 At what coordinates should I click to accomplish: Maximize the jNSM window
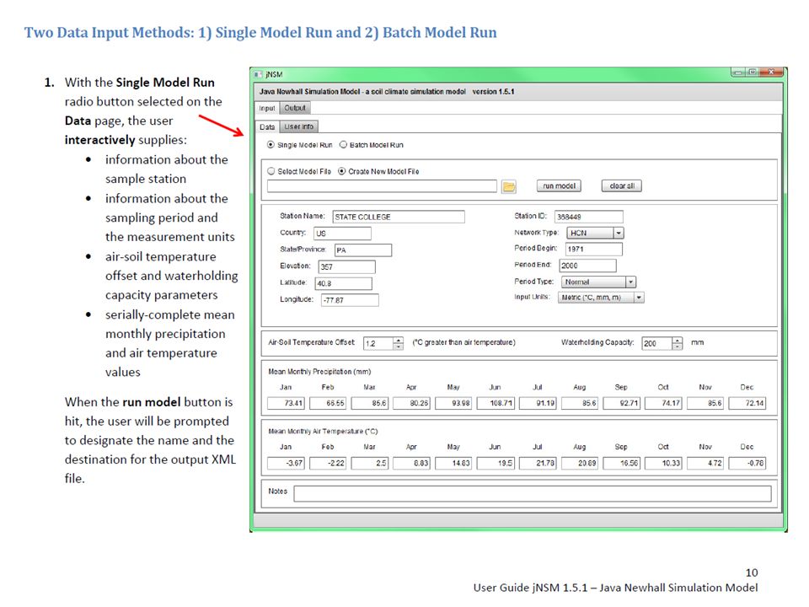(753, 73)
